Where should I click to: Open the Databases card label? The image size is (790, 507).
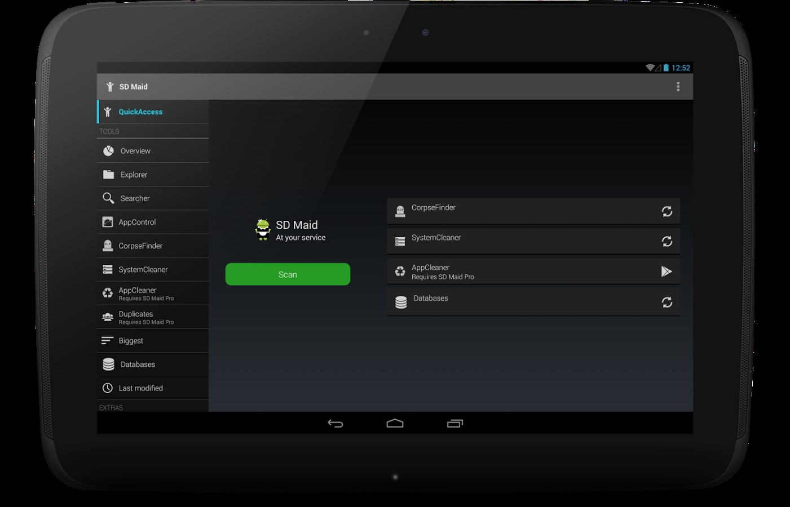pyautogui.click(x=431, y=298)
